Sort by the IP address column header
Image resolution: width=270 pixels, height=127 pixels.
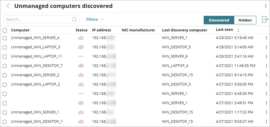click(101, 30)
